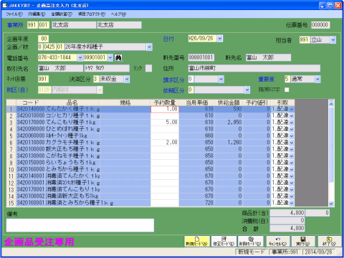Click the コード column header
The height and width of the screenshot is (258, 344).
pyautogui.click(x=31, y=102)
